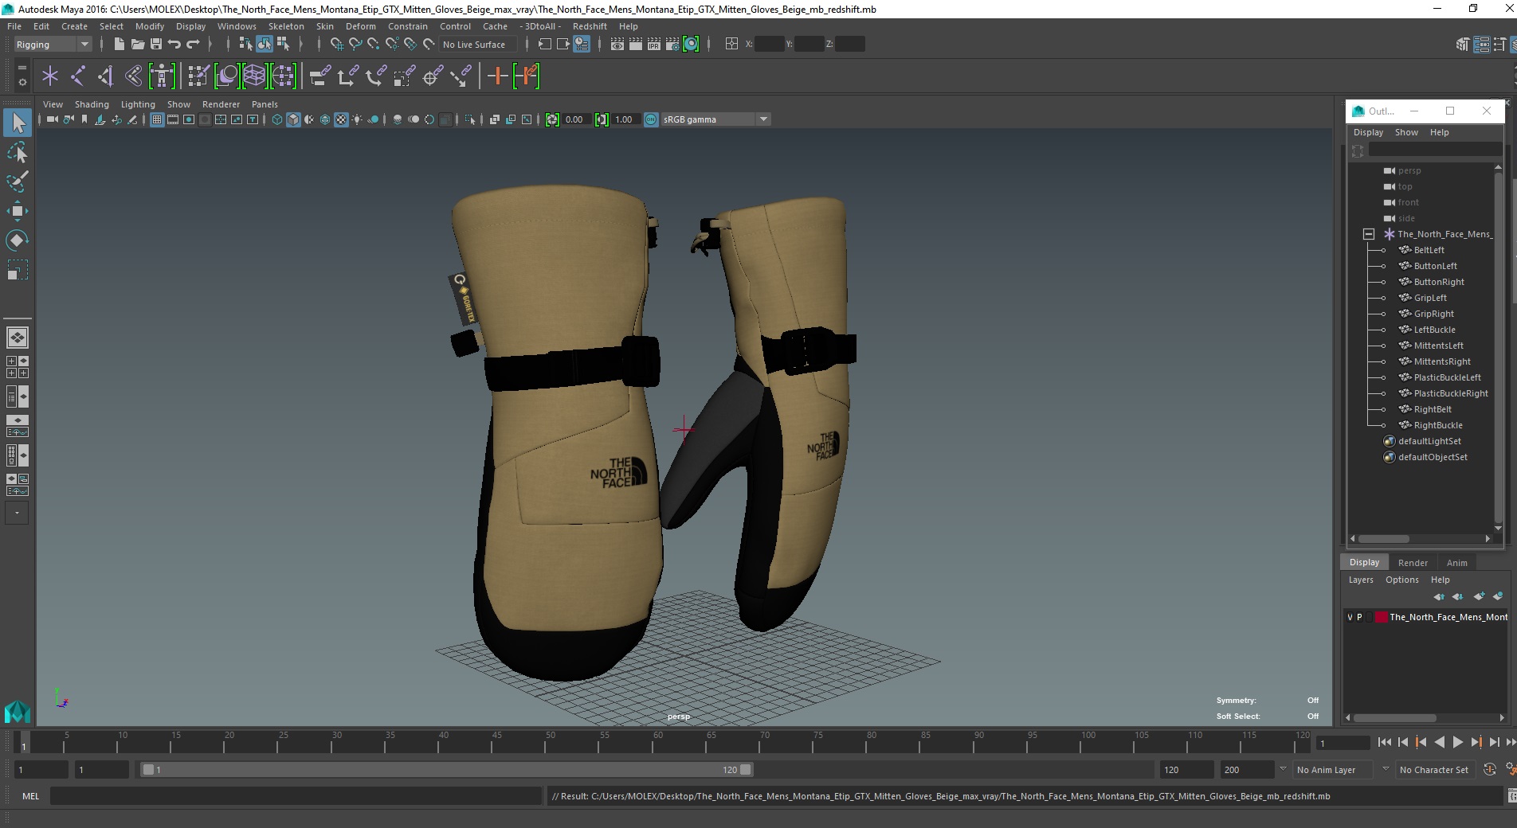The image size is (1517, 828).
Task: Click the Create Lattice shelf icon
Action: coord(254,76)
